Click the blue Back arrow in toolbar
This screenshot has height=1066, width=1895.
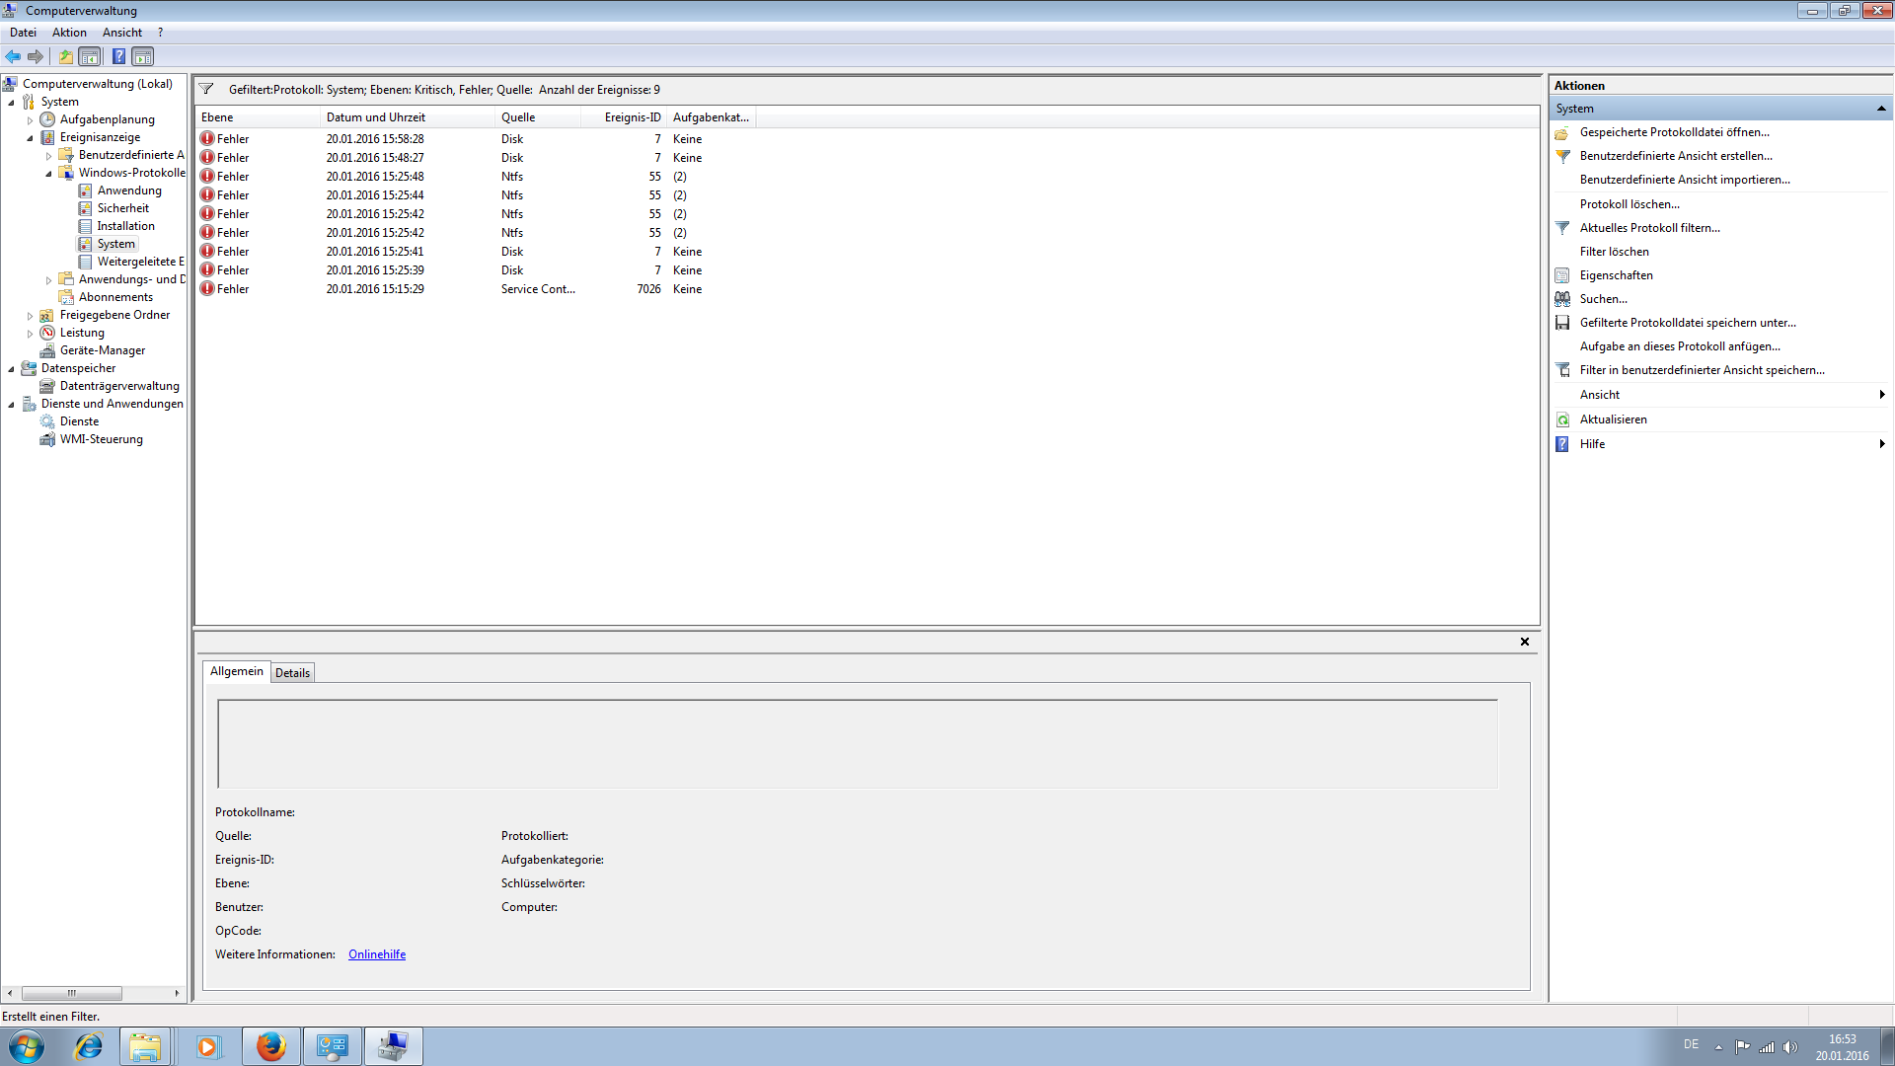pyautogui.click(x=13, y=56)
